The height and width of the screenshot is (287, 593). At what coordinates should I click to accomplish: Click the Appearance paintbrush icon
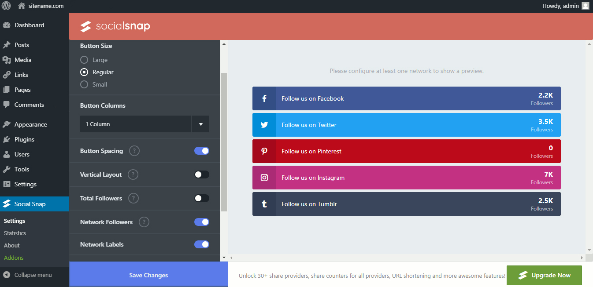click(7, 124)
